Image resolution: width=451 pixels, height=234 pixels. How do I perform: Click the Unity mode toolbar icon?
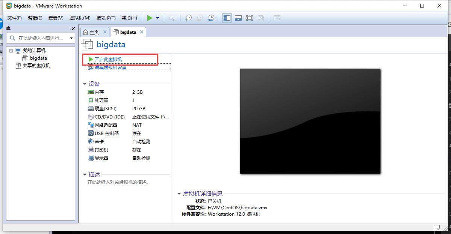261,18
